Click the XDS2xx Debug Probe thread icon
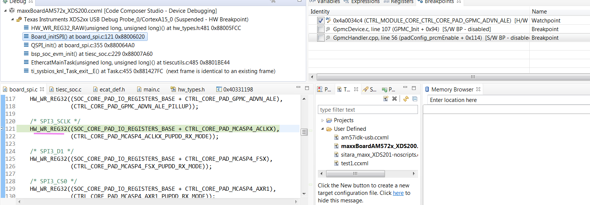 pyautogui.click(x=19, y=19)
